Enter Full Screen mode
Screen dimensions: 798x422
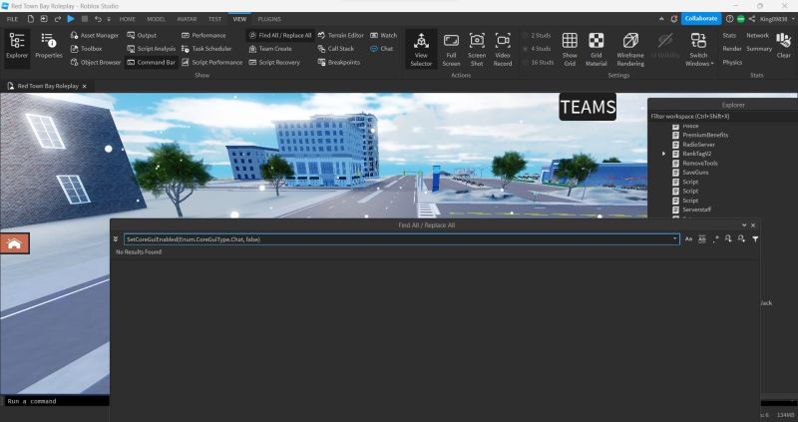coord(451,49)
